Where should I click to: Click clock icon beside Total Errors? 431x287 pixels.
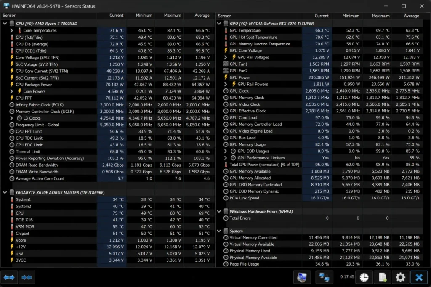click(x=226, y=218)
